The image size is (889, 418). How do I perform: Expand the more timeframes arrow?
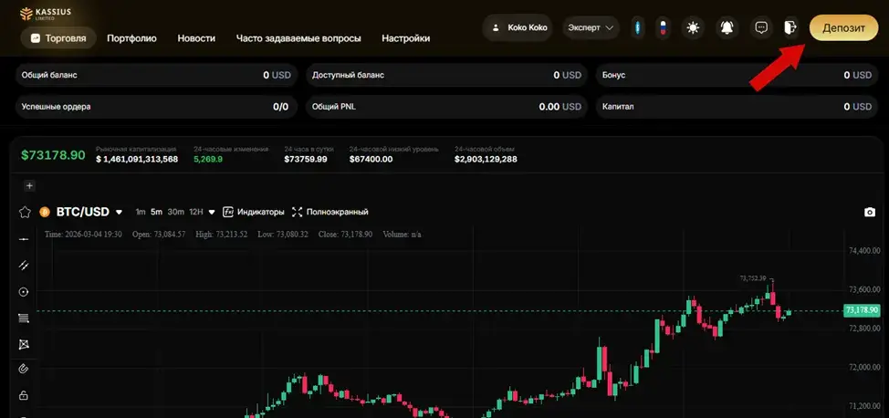coord(212,212)
